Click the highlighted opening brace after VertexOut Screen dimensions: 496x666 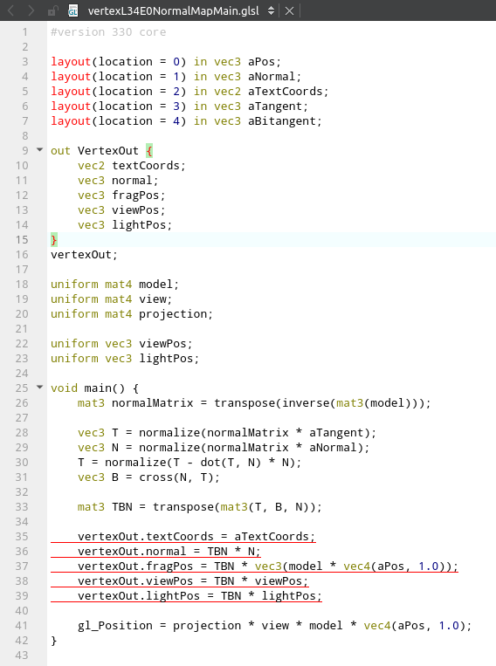pyautogui.click(x=149, y=151)
